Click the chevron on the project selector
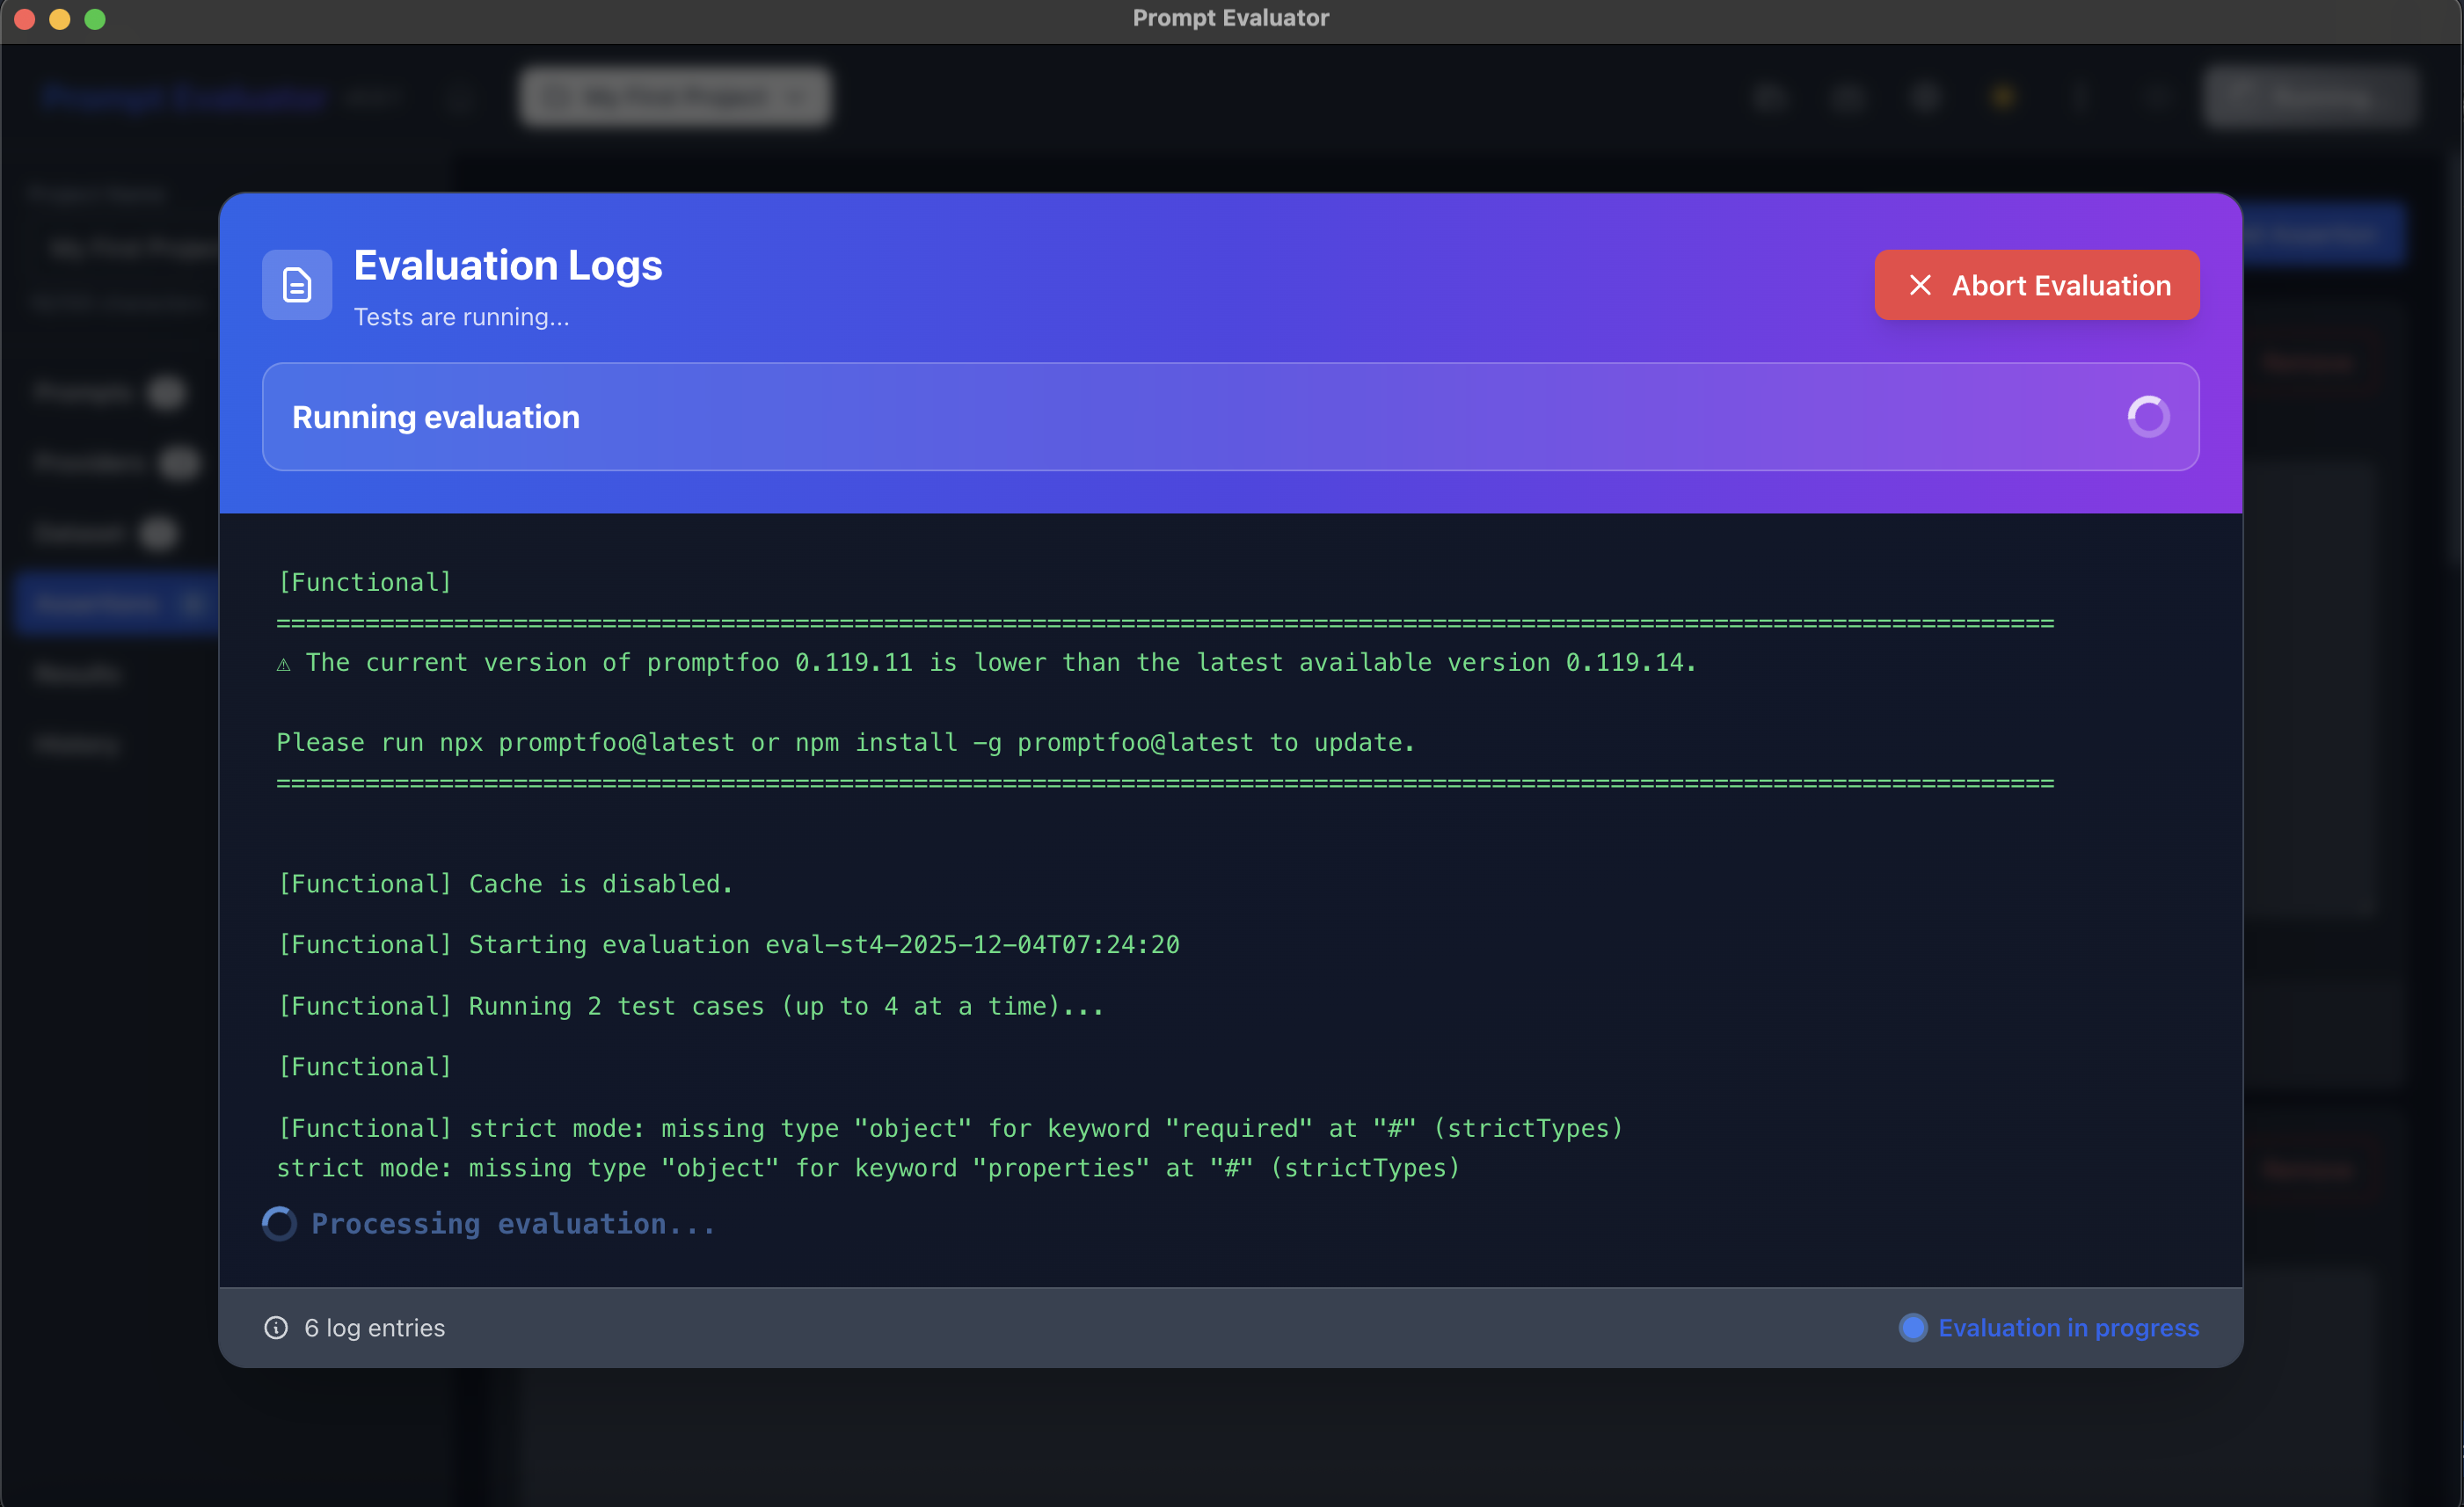2464x1507 pixels. click(797, 97)
